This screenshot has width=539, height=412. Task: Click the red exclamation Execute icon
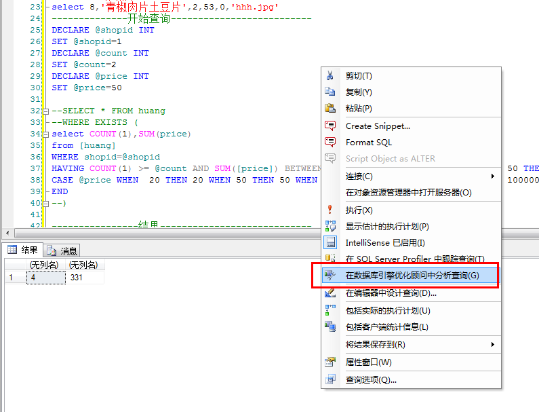coord(330,209)
